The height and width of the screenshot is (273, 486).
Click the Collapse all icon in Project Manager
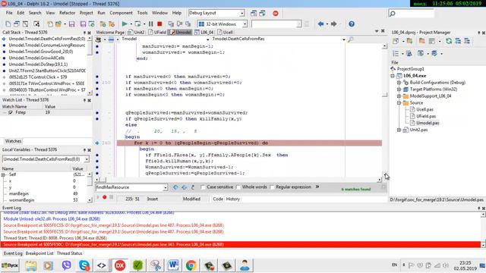point(467,41)
